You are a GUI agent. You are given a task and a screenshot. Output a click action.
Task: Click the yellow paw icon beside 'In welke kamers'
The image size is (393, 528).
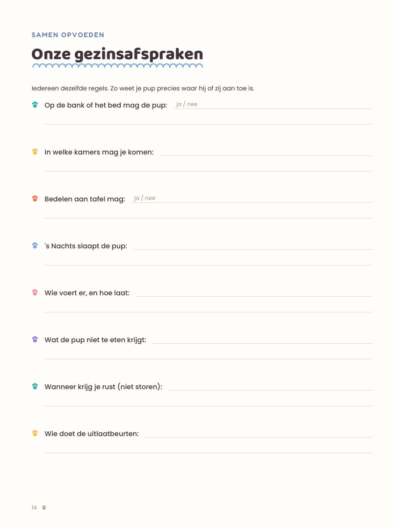pyautogui.click(x=35, y=152)
